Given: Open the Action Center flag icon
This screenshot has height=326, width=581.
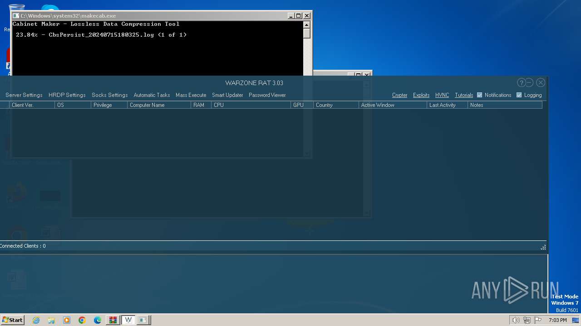Looking at the screenshot, I should (x=538, y=320).
